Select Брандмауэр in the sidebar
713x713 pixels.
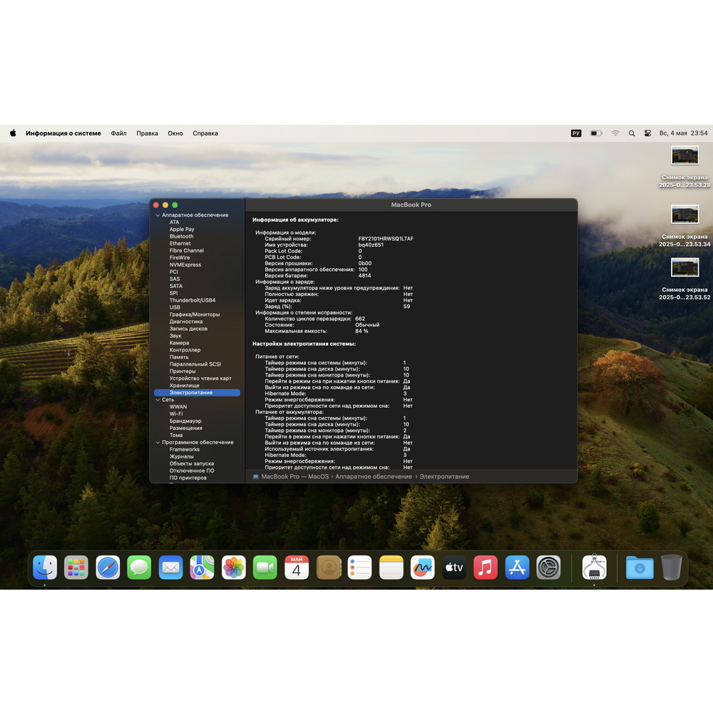pos(185,421)
